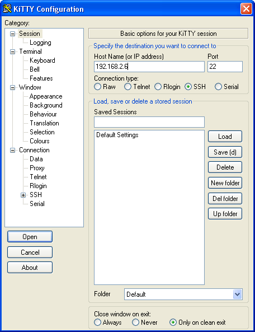Open the Logging category
Viewport: 255px width, 332px height.
40,43
